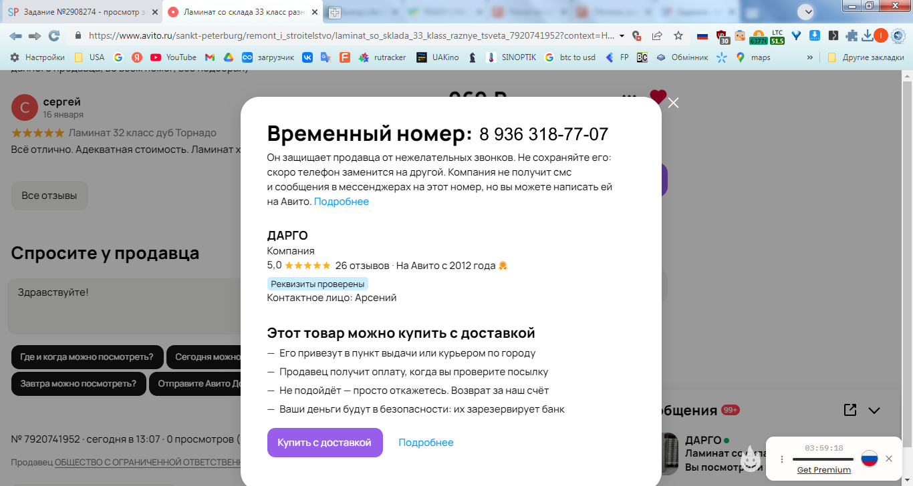Open the LTC price extension
The width and height of the screenshot is (913, 486).
(x=777, y=37)
